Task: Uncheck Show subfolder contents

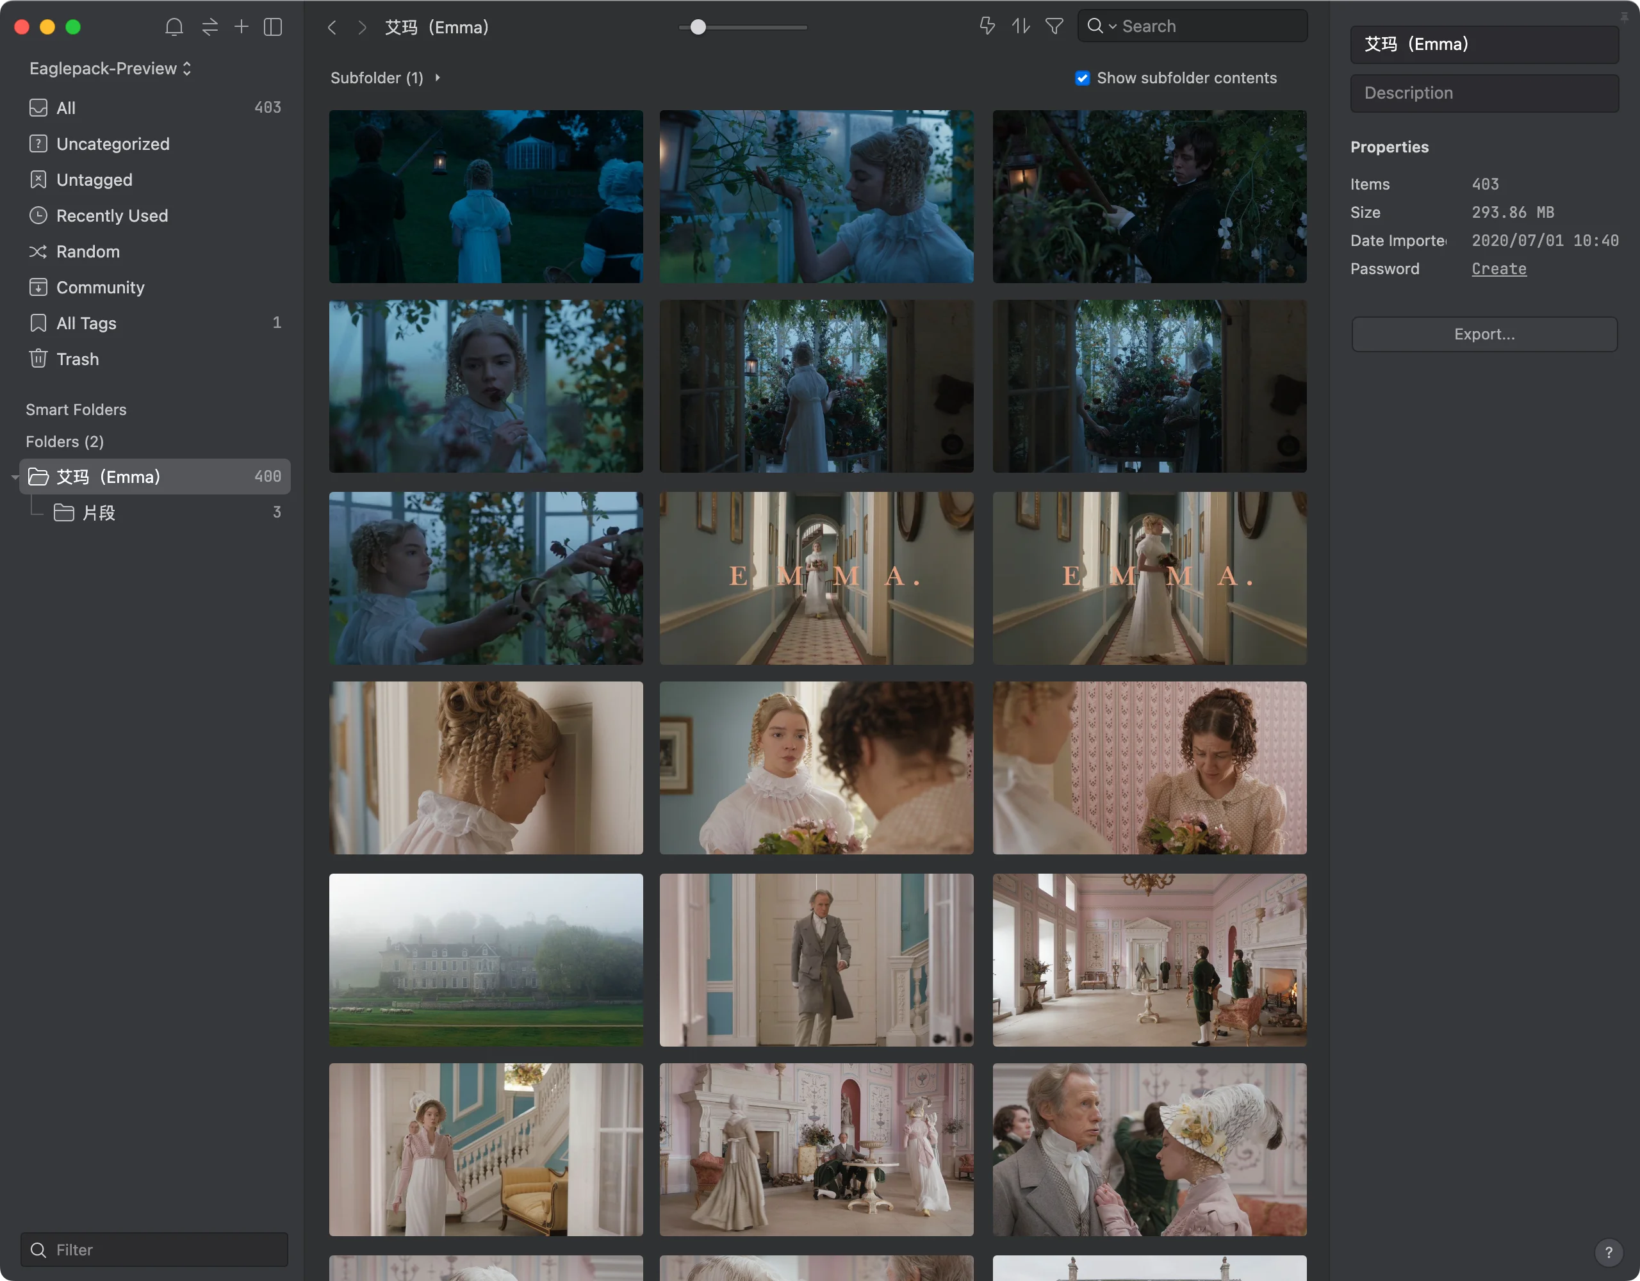Action: 1082,78
